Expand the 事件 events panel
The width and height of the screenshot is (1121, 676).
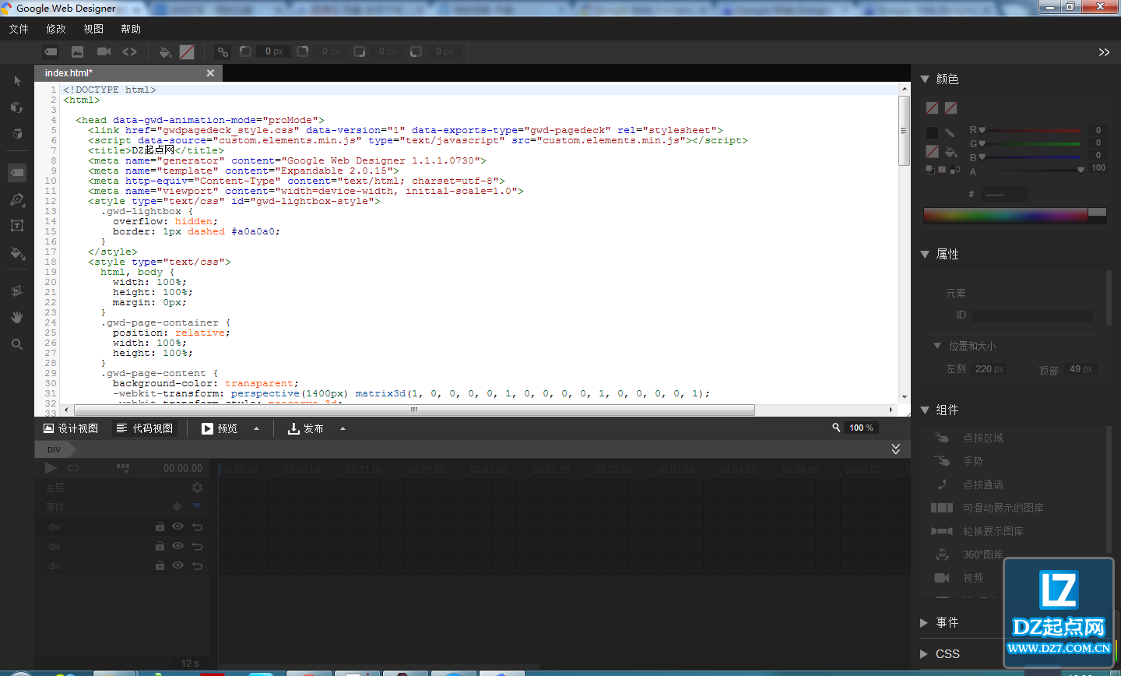[x=924, y=622]
